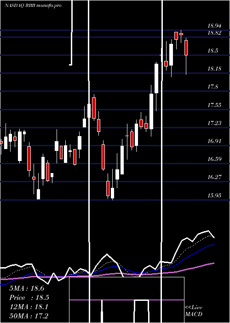The image size is (230, 323).
Task: Click the 18.94 price level label
Action: point(215,26)
